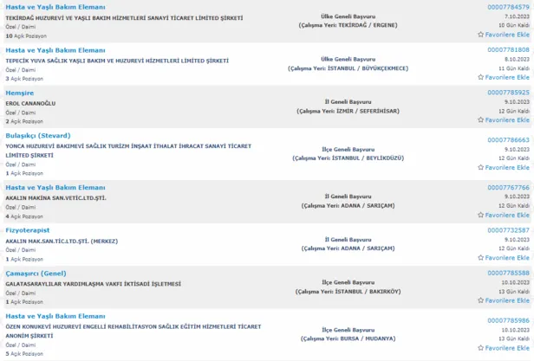Open the Çamaşırcı (Genel) job title
The width and height of the screenshot is (534, 361).
pyautogui.click(x=40, y=272)
